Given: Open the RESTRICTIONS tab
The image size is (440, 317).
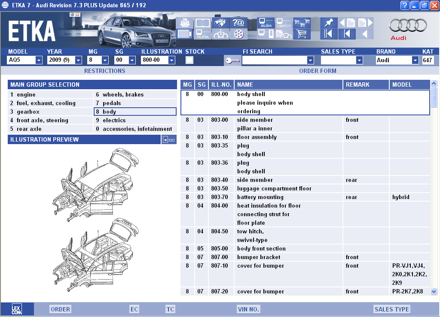Looking at the screenshot, I should pos(105,71).
